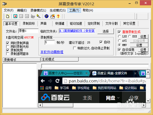Click the 文件名 input field
Image resolution: width=153 pixels, height=115 pixels.
[28, 31]
